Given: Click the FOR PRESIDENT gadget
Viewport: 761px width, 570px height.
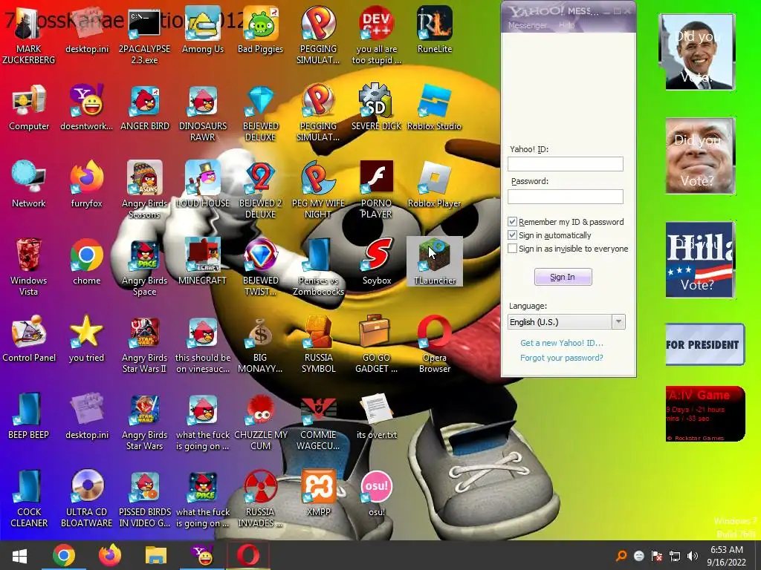Looking at the screenshot, I should point(705,344).
